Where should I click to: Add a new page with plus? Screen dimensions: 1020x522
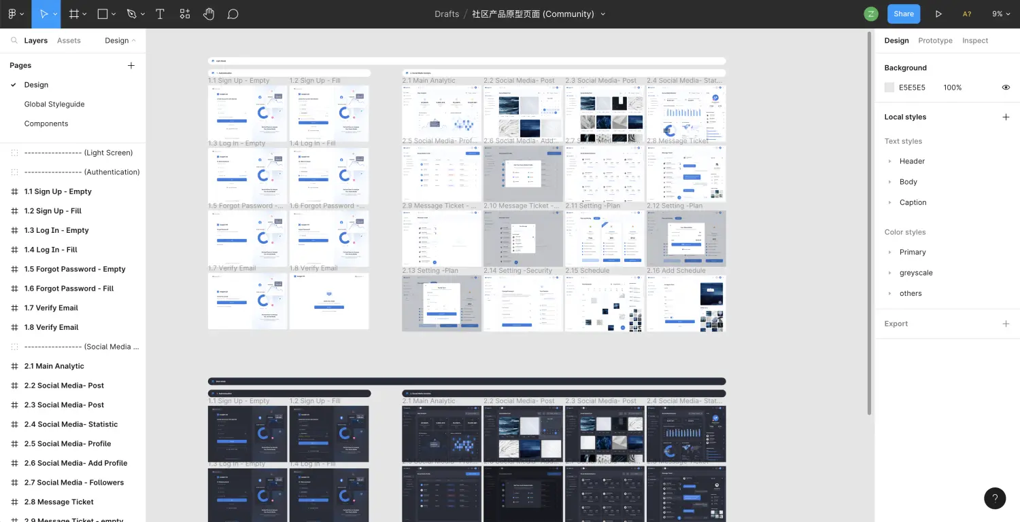pyautogui.click(x=131, y=66)
